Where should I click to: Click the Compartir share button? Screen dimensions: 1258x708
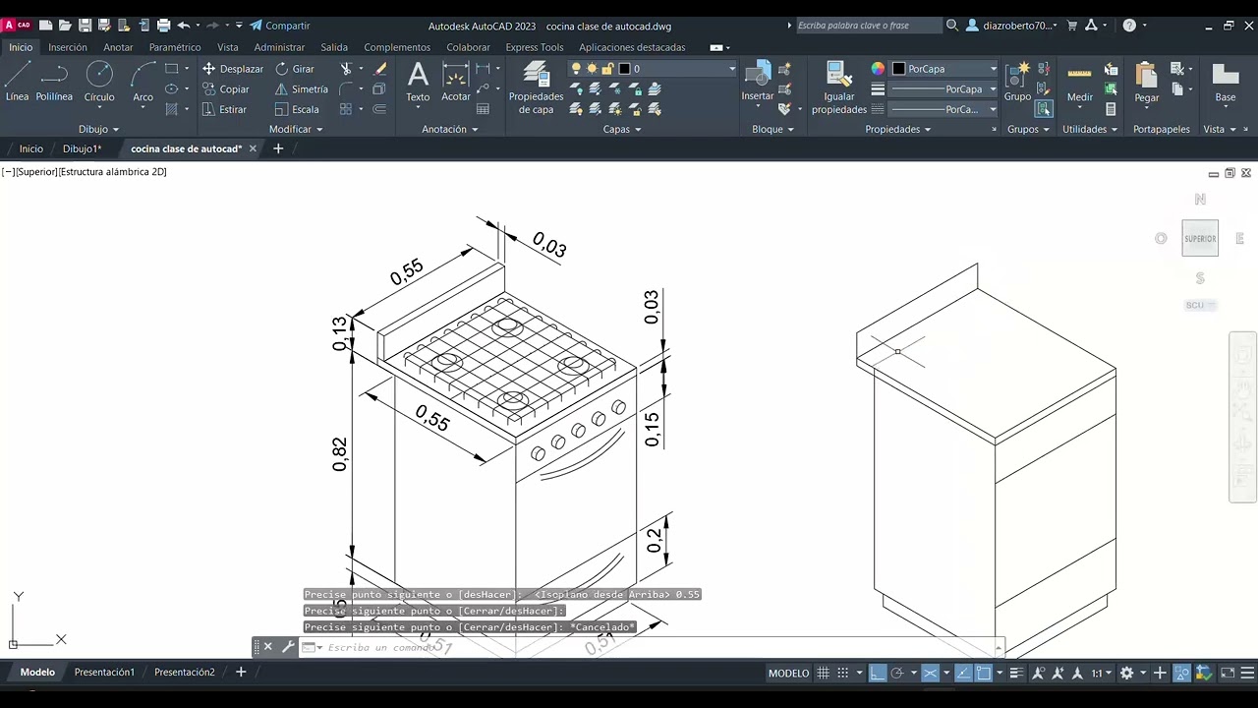(x=279, y=26)
